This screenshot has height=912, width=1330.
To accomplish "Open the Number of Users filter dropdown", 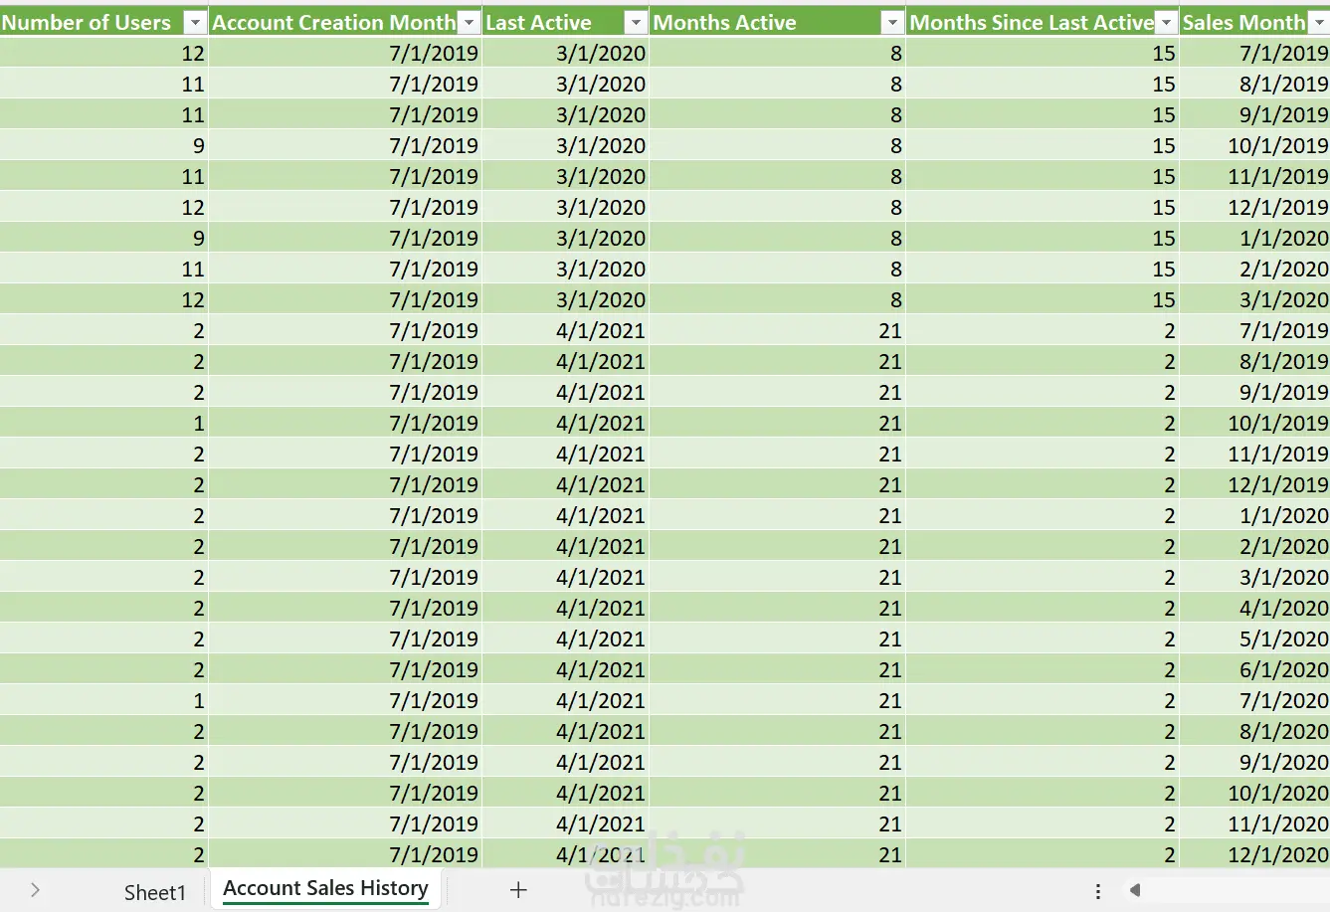I will coord(195,23).
